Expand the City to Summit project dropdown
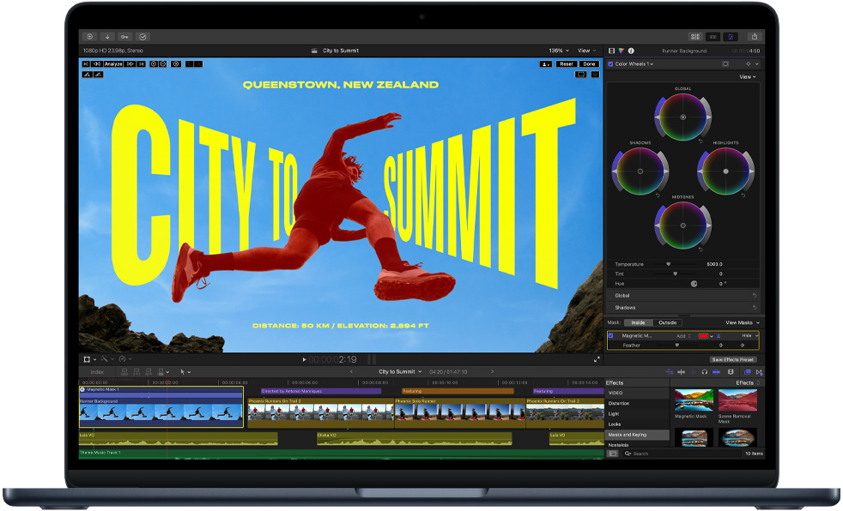Viewport: 843px width, 511px height. (421, 372)
